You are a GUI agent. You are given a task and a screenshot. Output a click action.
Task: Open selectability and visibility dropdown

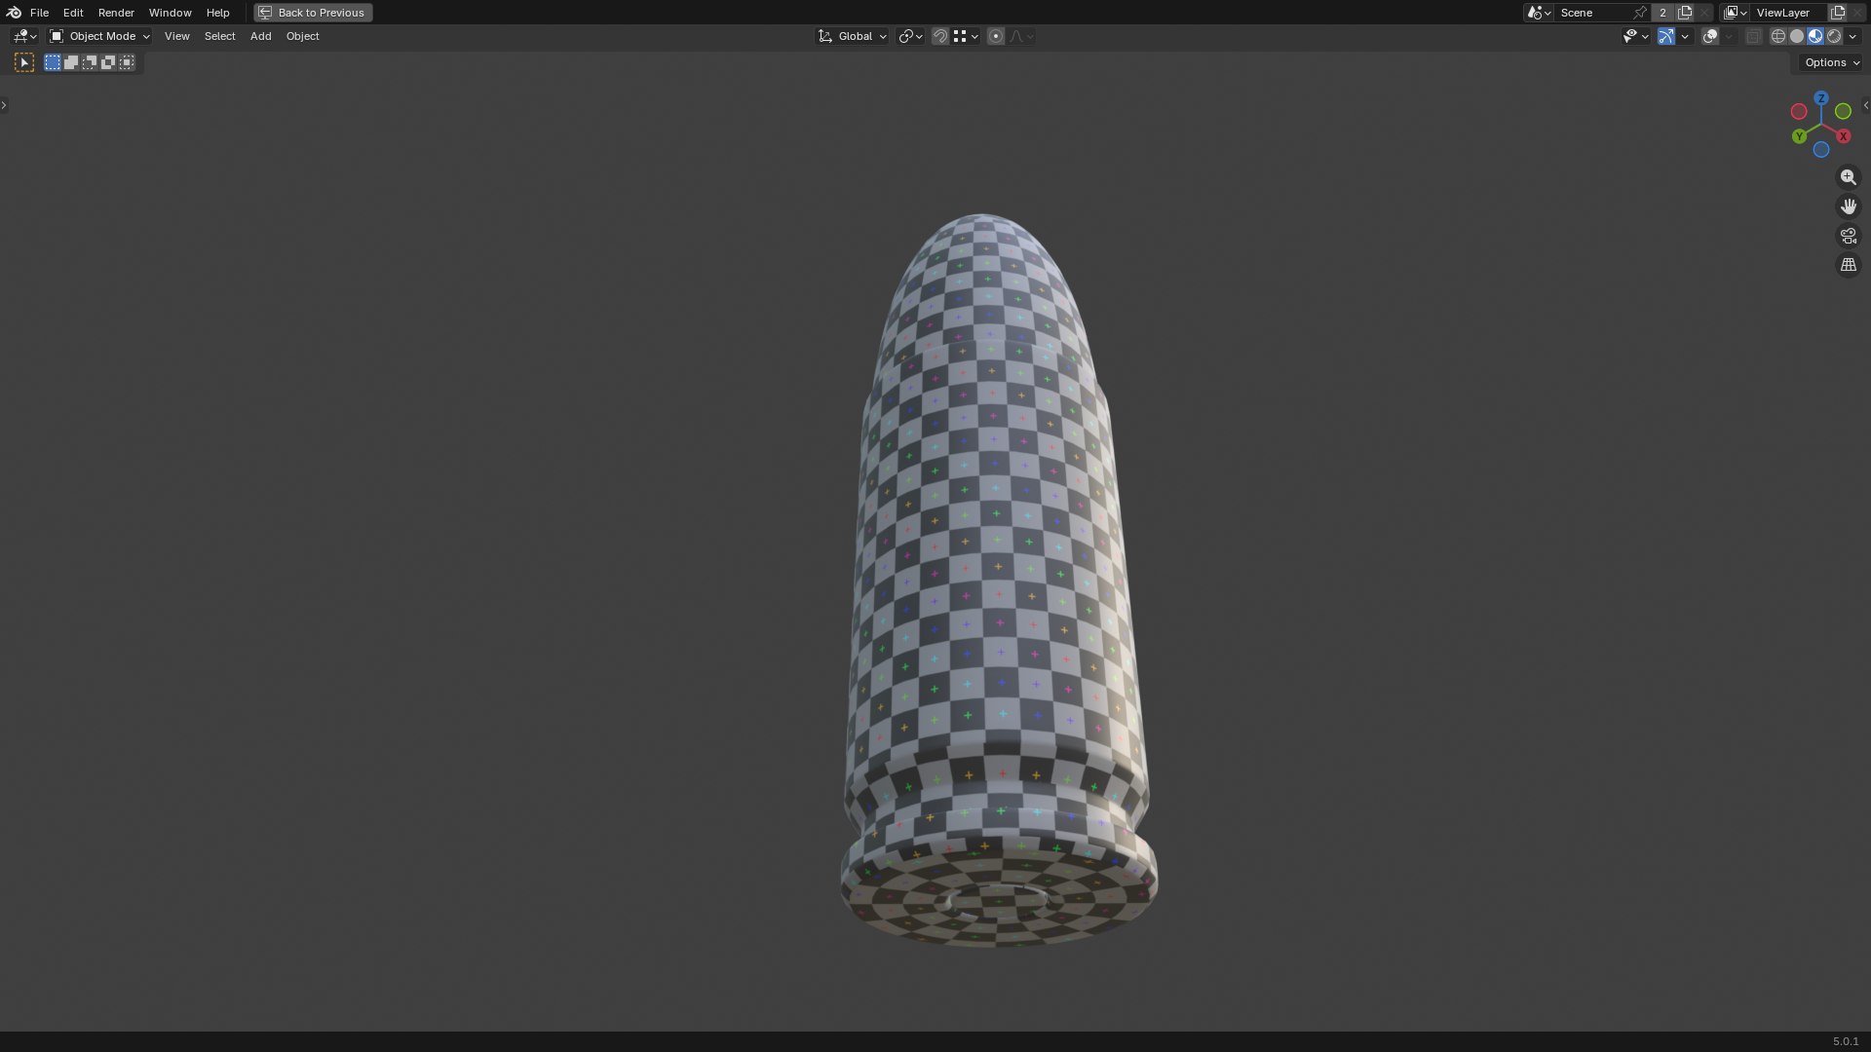click(x=1635, y=36)
